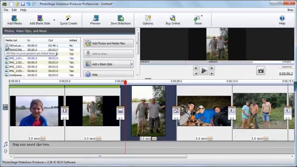Click the Media List column header
The height and width of the screenshot is (167, 297).
[x=11, y=40]
